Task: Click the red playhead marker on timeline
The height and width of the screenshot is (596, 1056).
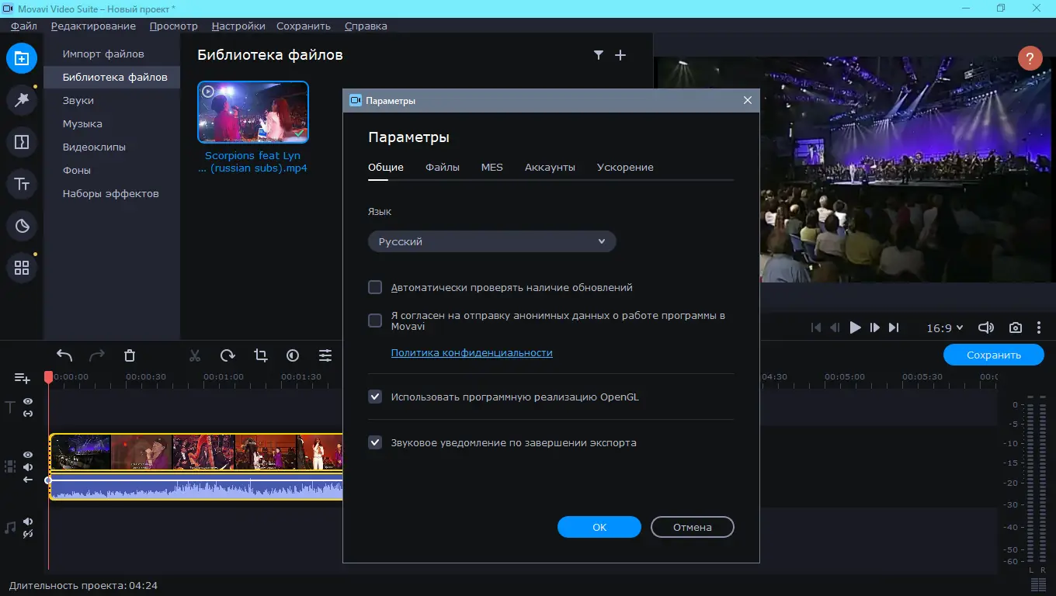Action: pyautogui.click(x=48, y=376)
